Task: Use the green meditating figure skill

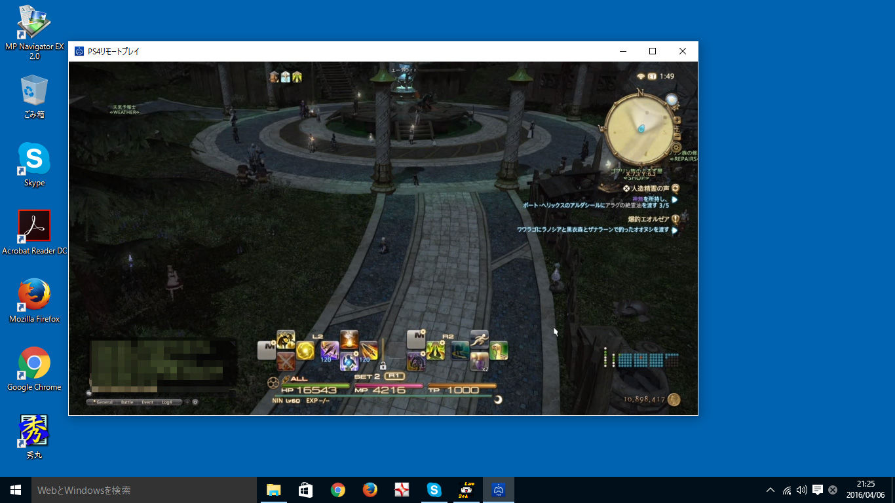Action: pyautogui.click(x=436, y=350)
